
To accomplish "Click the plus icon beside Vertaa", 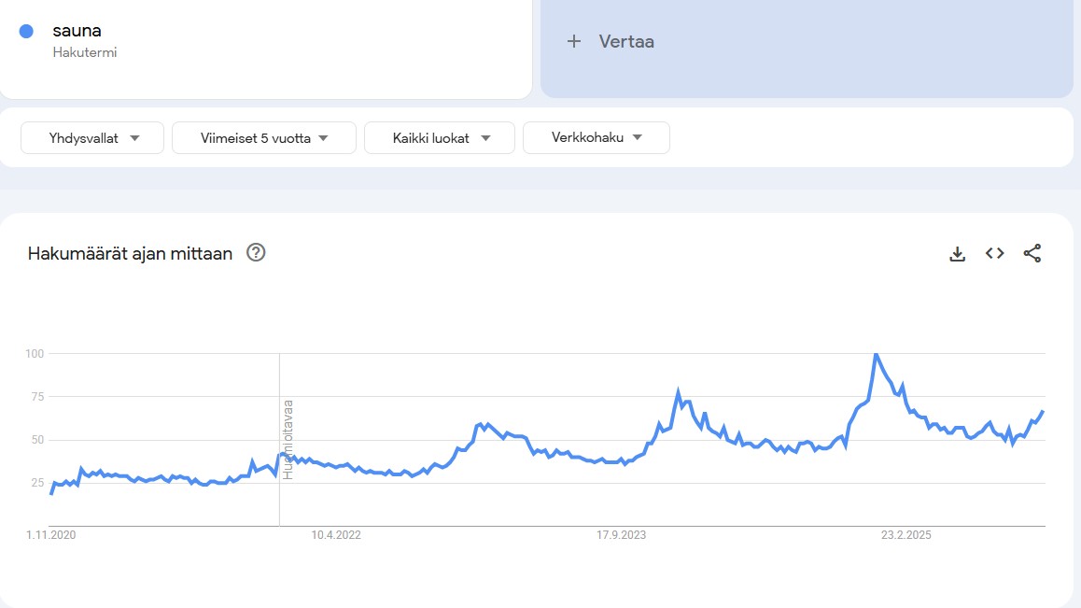I will 574,41.
